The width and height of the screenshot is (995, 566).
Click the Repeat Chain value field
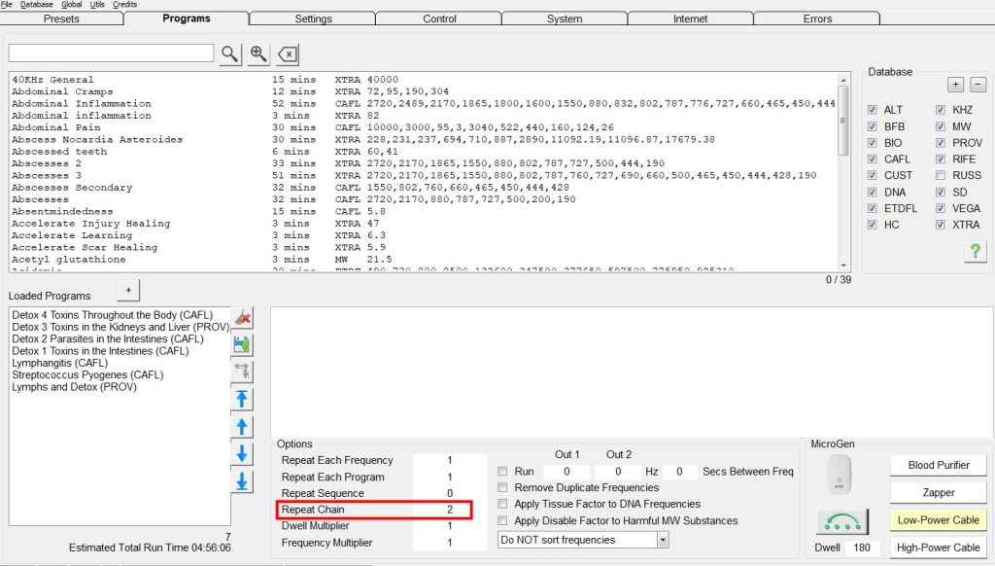[x=442, y=510]
